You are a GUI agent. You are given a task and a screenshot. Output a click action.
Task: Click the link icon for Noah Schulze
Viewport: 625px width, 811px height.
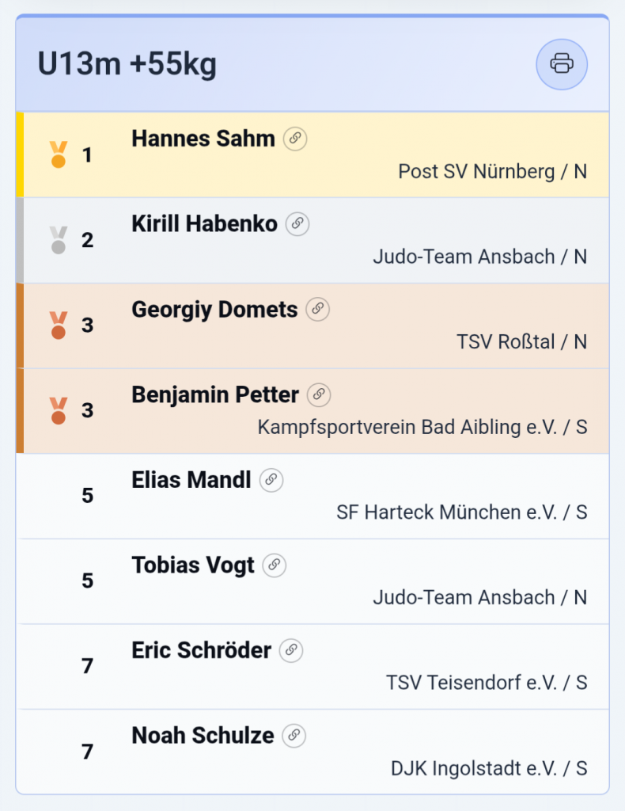coord(294,736)
